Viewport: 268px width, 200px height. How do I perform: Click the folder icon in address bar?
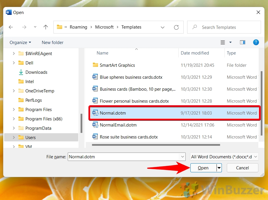[x=60, y=27]
